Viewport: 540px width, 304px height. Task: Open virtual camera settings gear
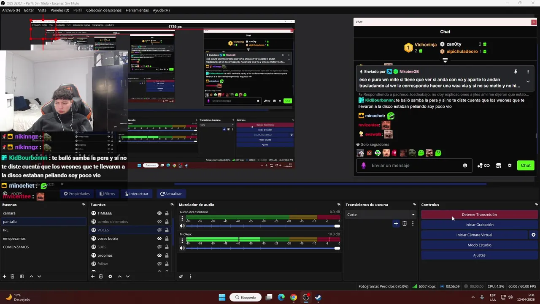click(533, 235)
